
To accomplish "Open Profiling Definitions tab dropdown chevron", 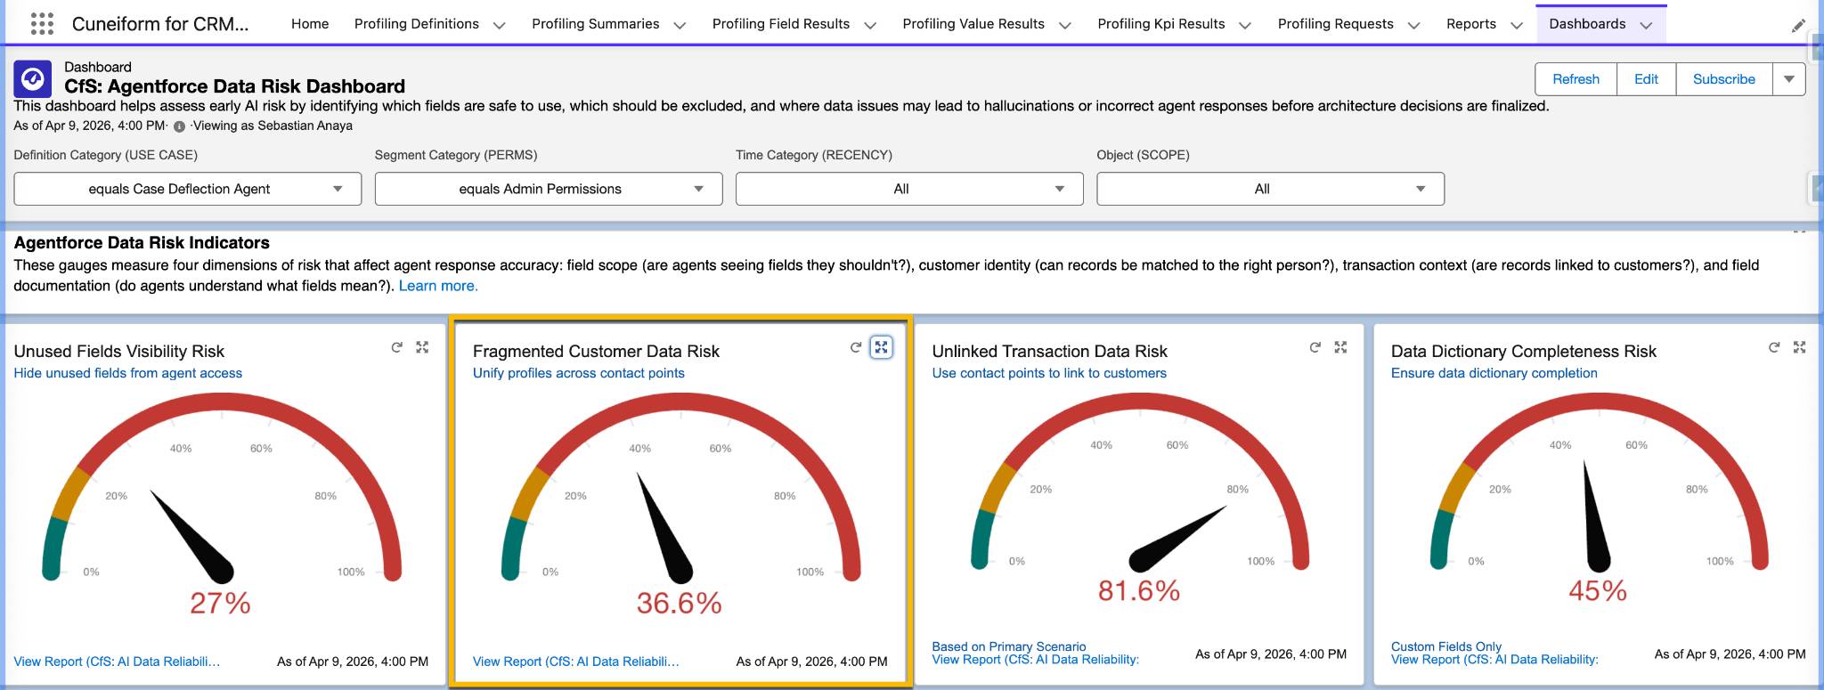I will coord(500,25).
